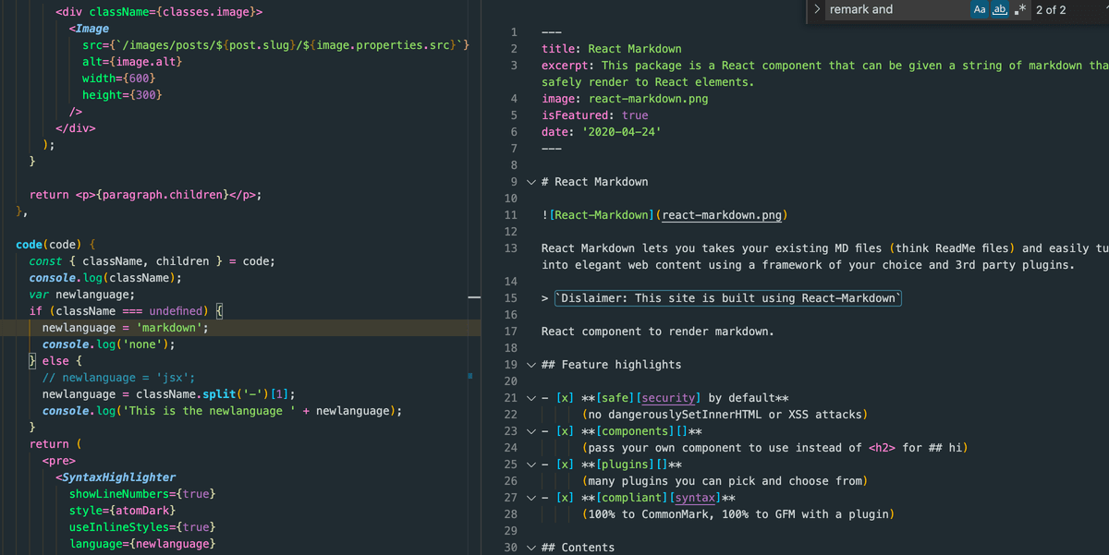Click the [x] checkbox before 'safe'
This screenshot has width=1109, height=555.
(x=566, y=398)
